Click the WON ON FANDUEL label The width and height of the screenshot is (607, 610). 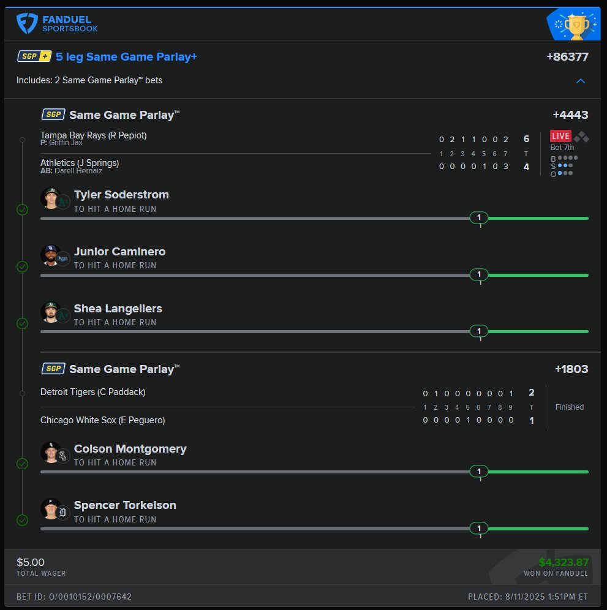556,573
